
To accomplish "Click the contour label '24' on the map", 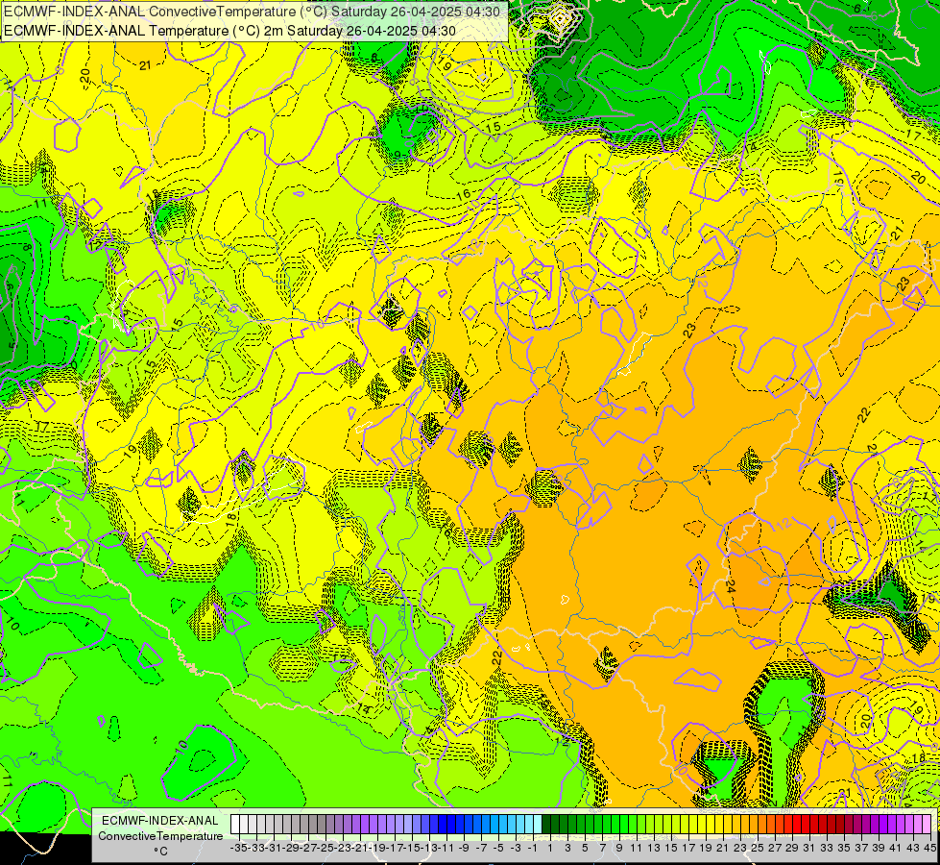I will [730, 585].
